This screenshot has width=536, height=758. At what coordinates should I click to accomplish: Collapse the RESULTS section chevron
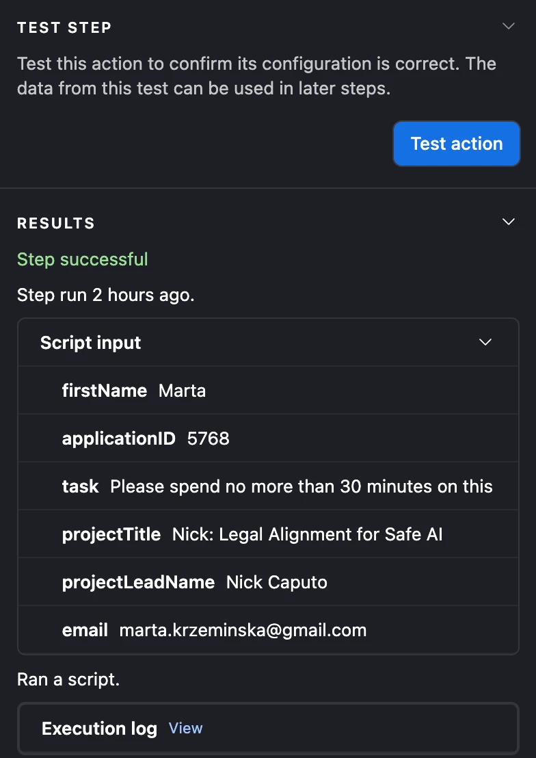tap(508, 222)
